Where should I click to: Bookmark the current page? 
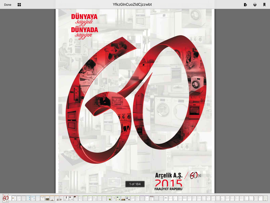264,5
